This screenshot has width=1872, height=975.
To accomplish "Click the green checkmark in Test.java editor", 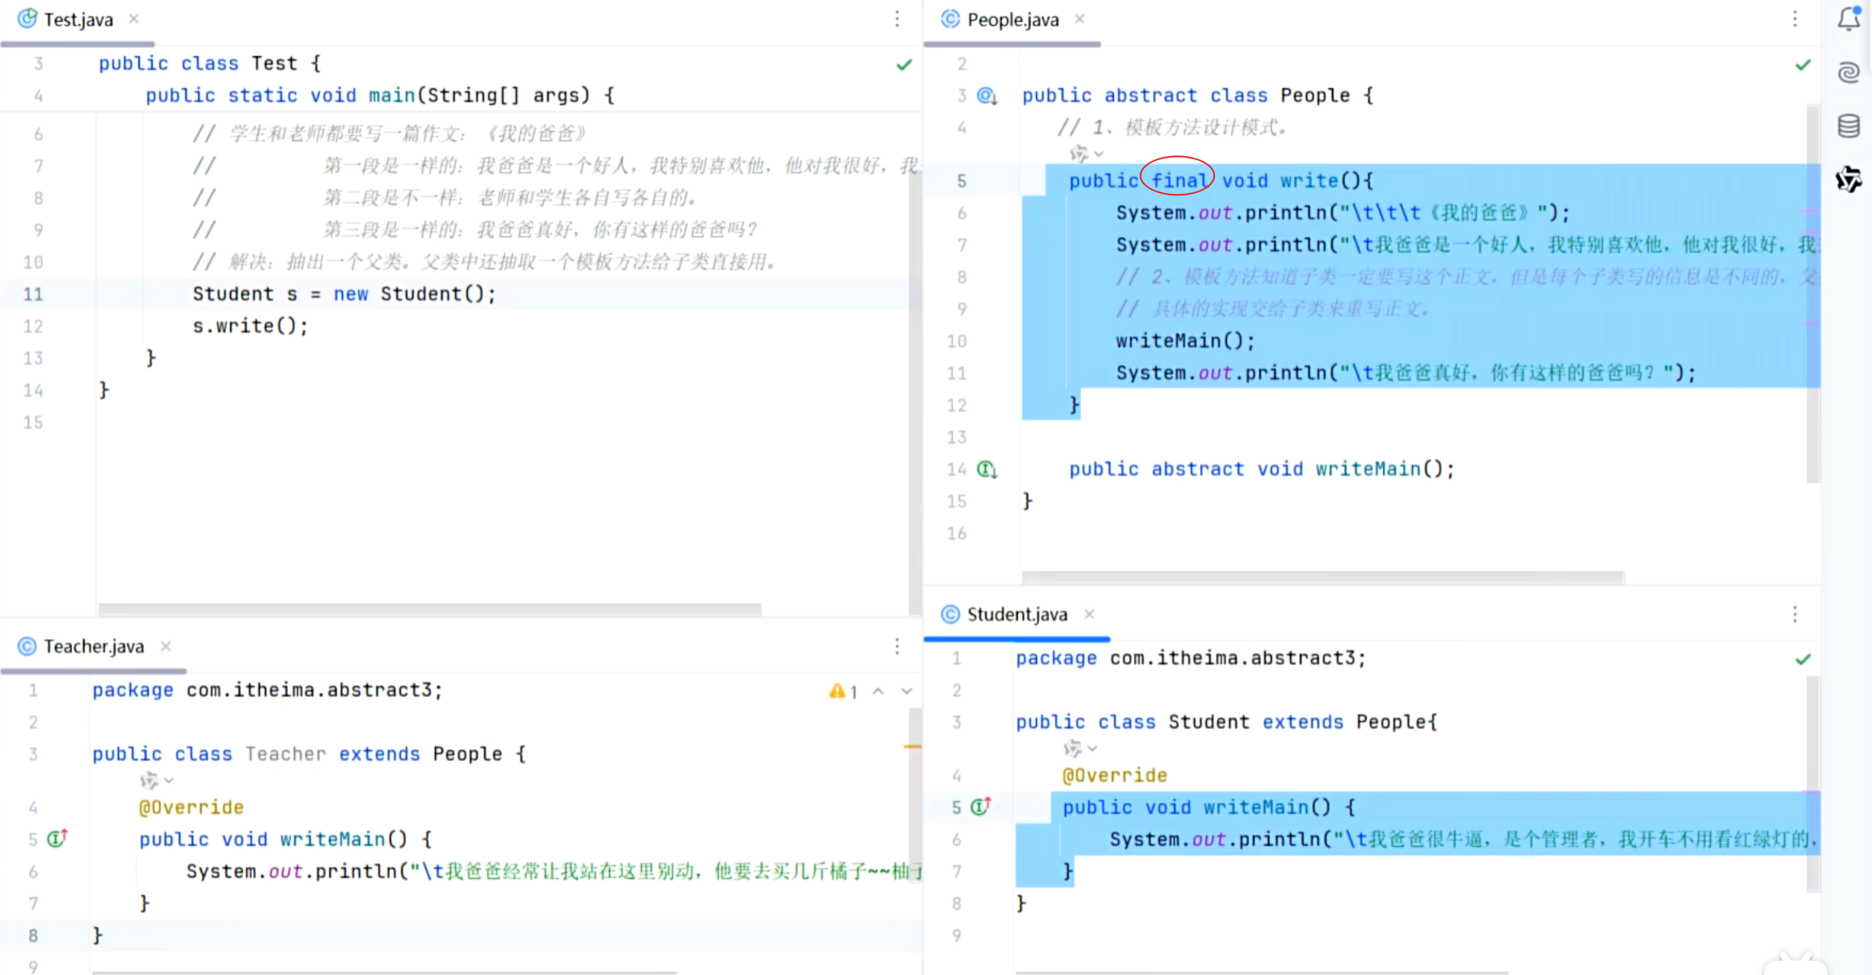I will pos(904,65).
